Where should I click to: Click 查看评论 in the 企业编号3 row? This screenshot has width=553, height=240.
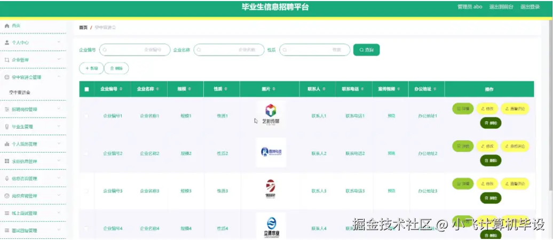point(515,183)
